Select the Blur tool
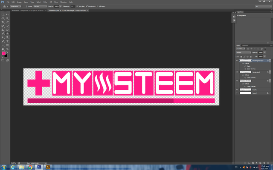This screenshot has height=170, width=273. pyautogui.click(x=3, y=37)
